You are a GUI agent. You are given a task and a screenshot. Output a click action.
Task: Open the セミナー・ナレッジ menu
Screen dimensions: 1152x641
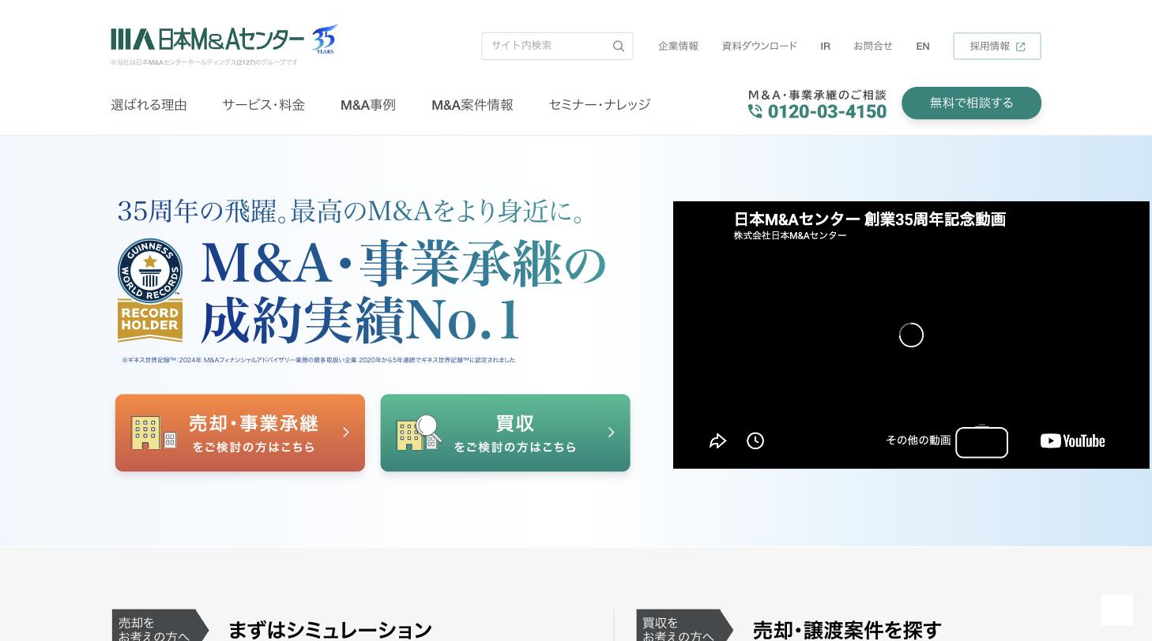click(x=599, y=104)
